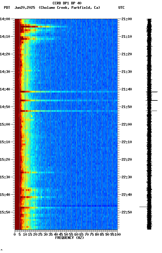Viewport: 162px width, 253px height.
Task: Click the 0 Hz frequency axis label
Action: coord(15,235)
